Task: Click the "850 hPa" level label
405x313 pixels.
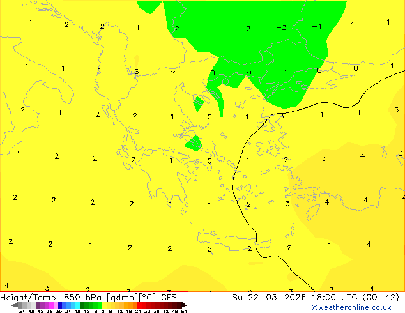Action: [82, 297]
